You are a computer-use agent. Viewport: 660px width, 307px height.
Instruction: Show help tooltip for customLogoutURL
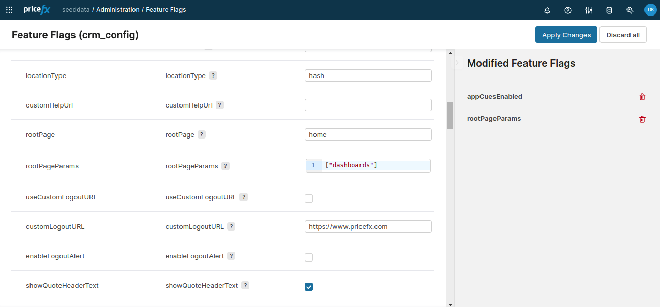coord(231,226)
